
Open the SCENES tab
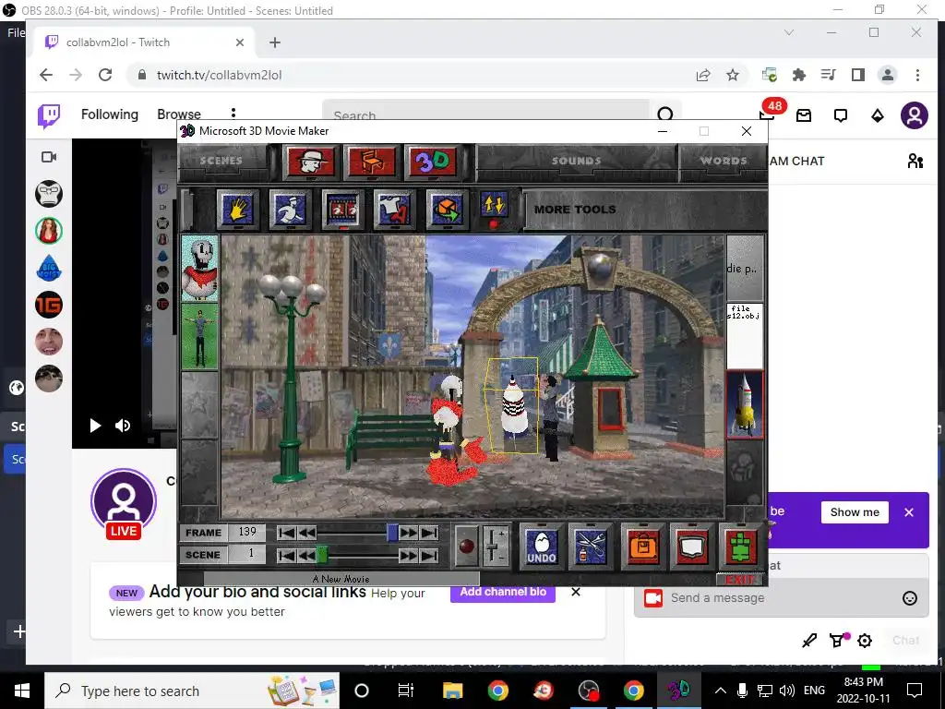[221, 161]
